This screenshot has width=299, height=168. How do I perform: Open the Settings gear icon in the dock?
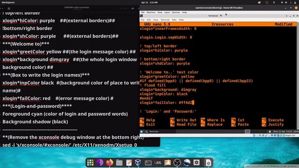pyautogui.click(x=196, y=163)
